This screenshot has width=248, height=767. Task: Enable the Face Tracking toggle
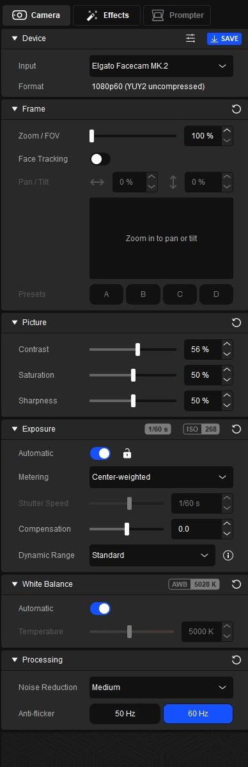coord(100,159)
